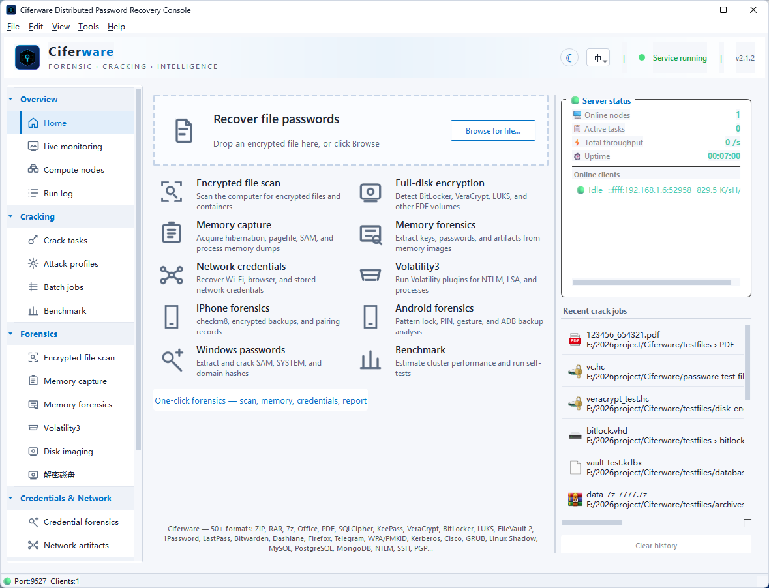The width and height of the screenshot is (769, 588).
Task: Open the Crack tasks icon
Action: [33, 240]
